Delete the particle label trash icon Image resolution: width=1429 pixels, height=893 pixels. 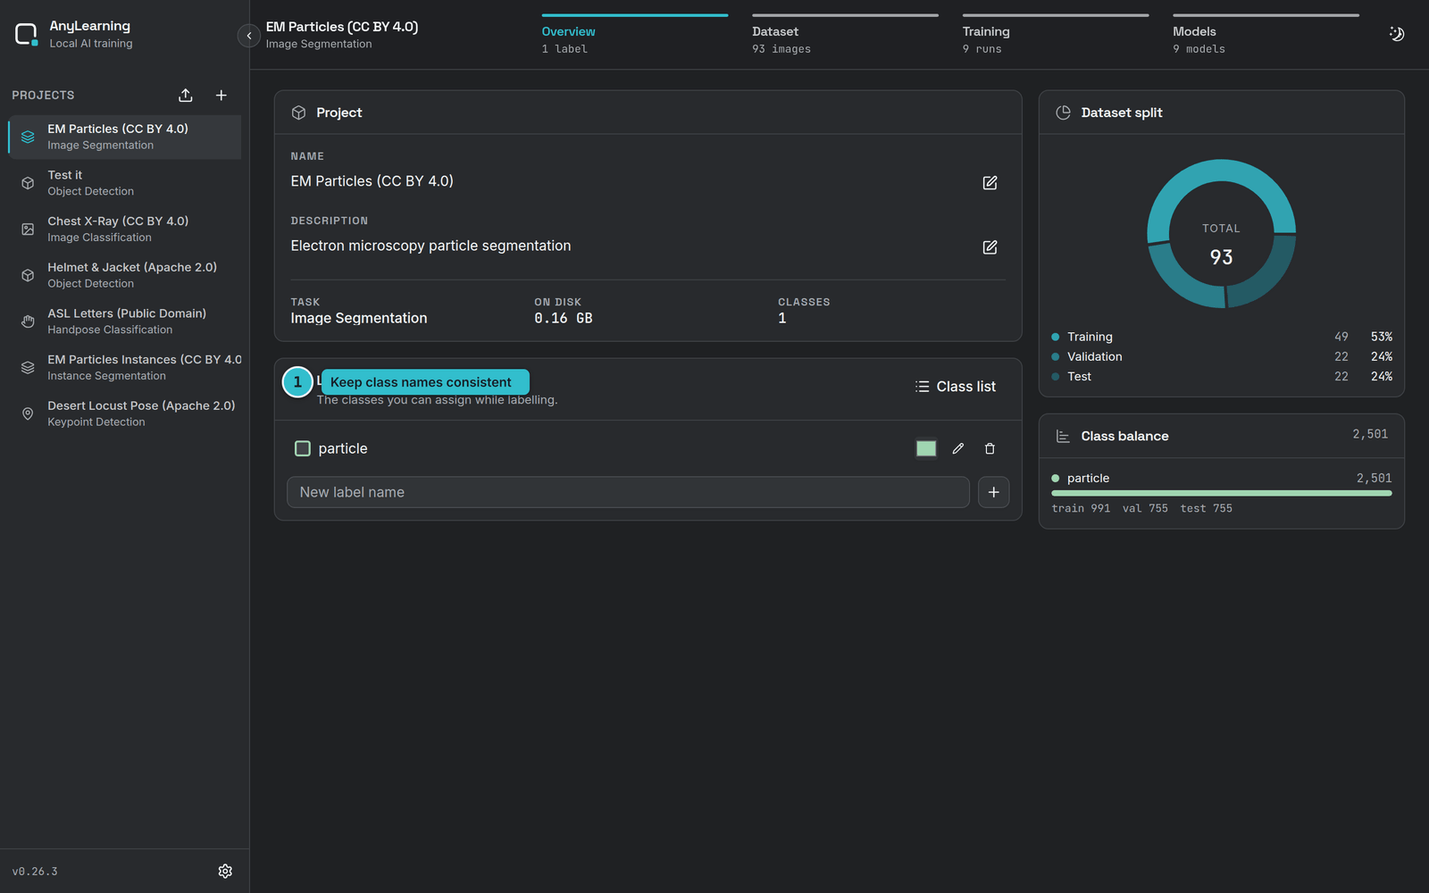pyautogui.click(x=990, y=448)
